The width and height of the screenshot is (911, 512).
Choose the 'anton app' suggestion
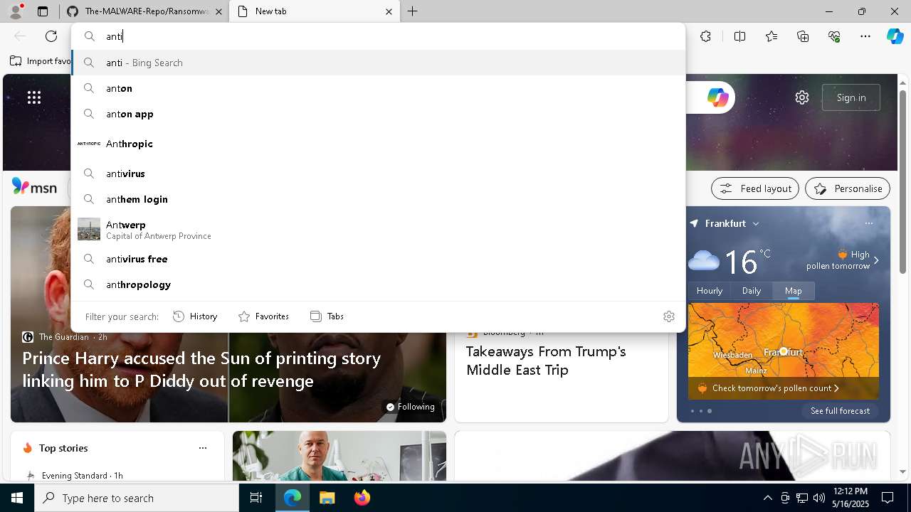click(379, 114)
